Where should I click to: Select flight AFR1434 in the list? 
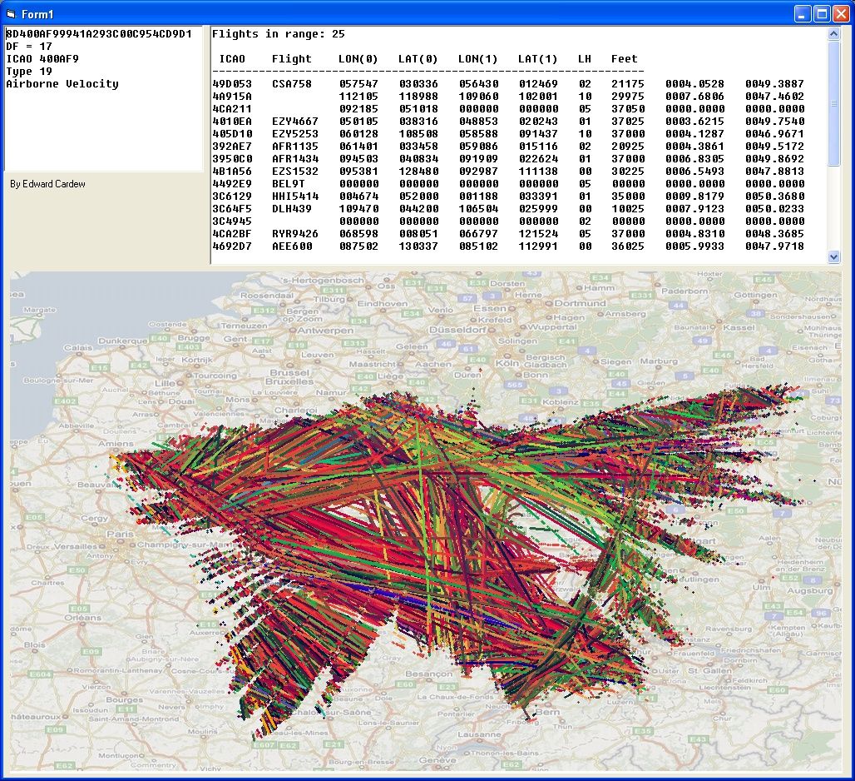click(x=295, y=159)
